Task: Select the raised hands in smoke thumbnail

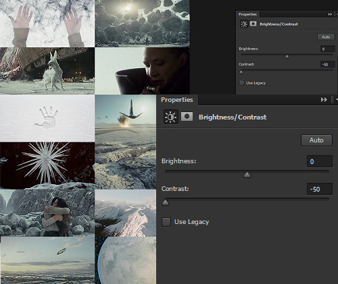Action: [x=47, y=24]
